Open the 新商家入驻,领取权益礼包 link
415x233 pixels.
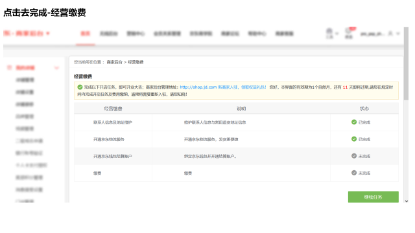242,87
